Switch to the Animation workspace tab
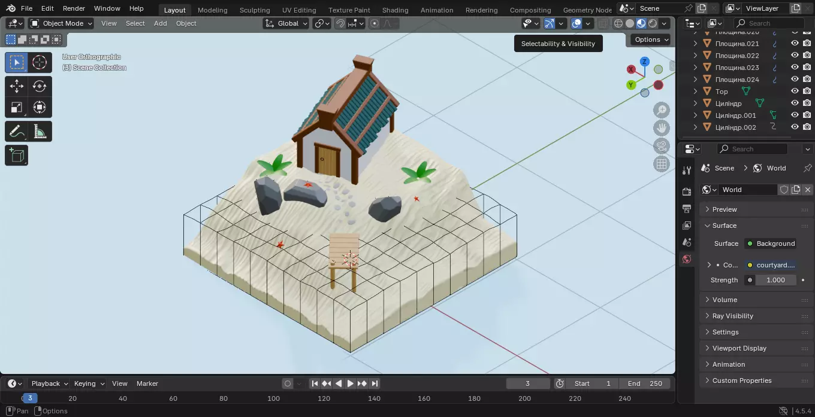 (x=437, y=10)
